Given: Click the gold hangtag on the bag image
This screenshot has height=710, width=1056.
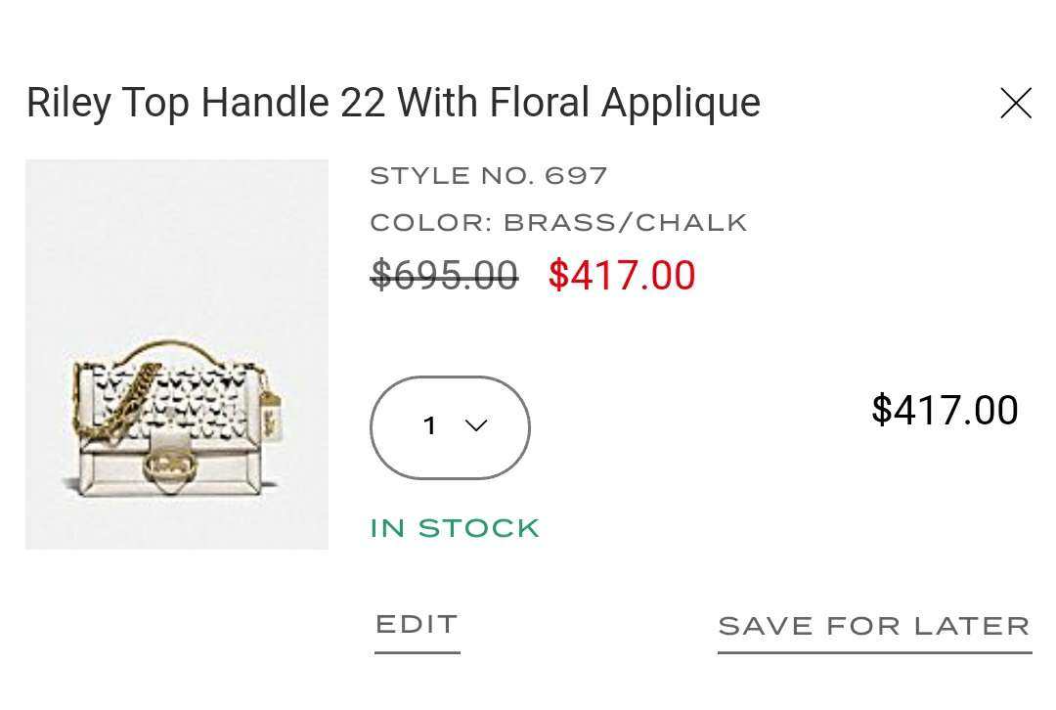Looking at the screenshot, I should 270,415.
